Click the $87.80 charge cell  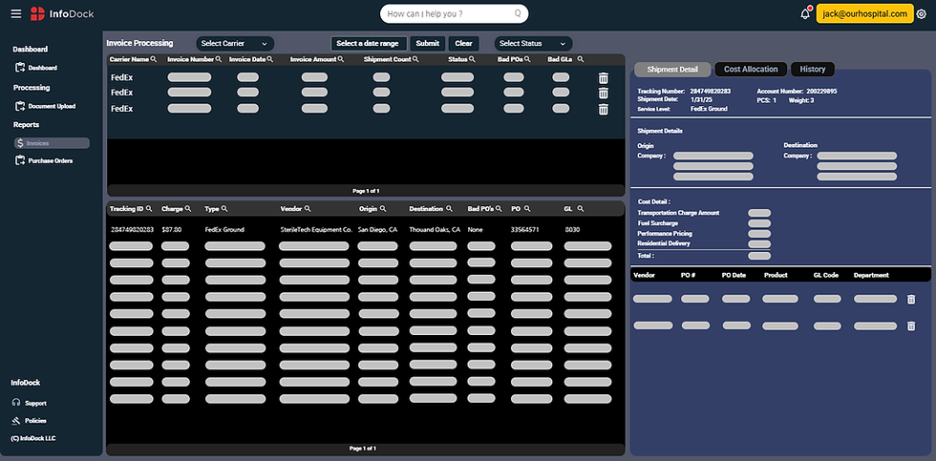(171, 230)
